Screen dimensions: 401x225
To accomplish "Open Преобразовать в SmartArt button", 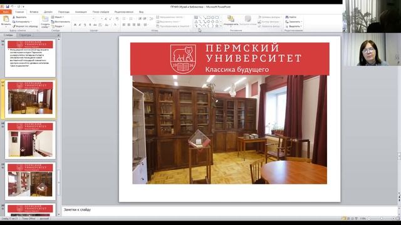I will point(173,26).
